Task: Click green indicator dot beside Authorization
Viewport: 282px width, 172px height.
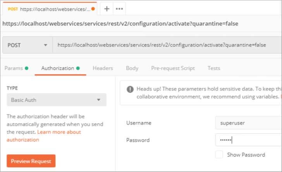Action: [x=78, y=68]
